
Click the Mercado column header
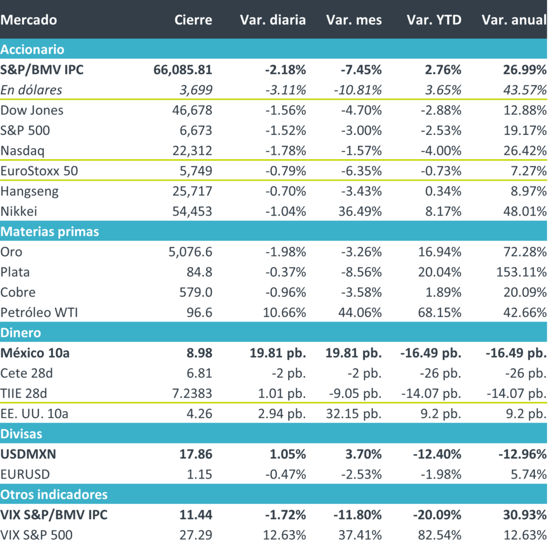pyautogui.click(x=29, y=20)
